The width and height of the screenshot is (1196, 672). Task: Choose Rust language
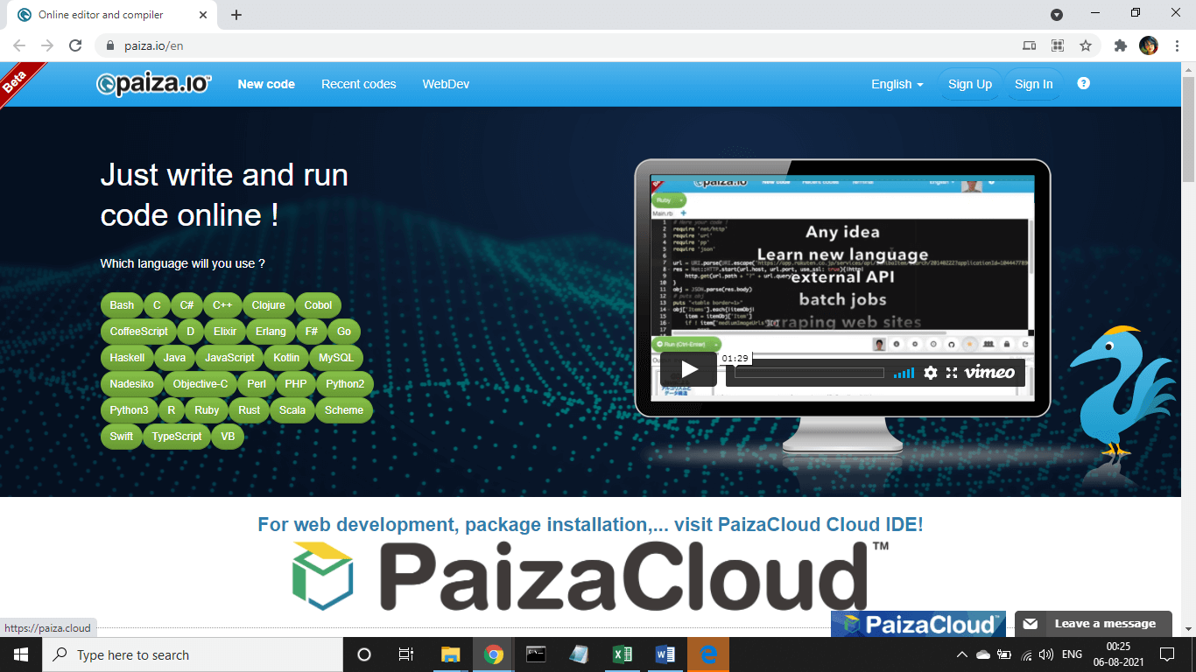[250, 410]
